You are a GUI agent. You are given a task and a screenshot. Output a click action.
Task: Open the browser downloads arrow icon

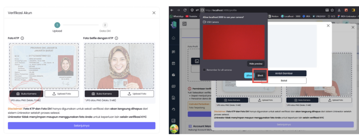(x=339, y=10)
